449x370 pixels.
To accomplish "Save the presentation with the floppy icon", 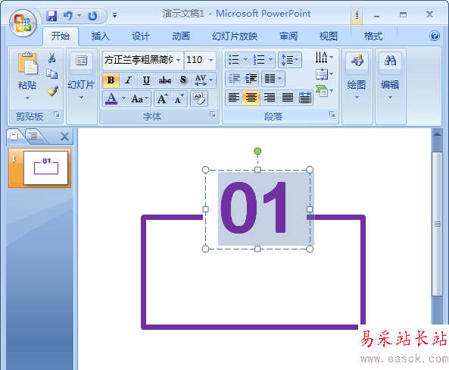I will click(x=51, y=15).
